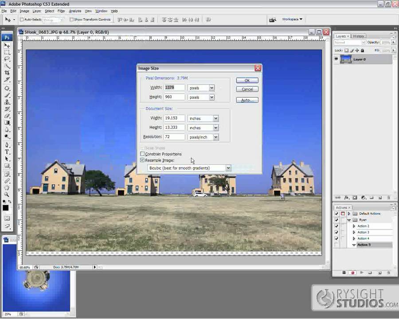
Task: Enable Constrain Proportions checkbox
Action: (x=142, y=154)
